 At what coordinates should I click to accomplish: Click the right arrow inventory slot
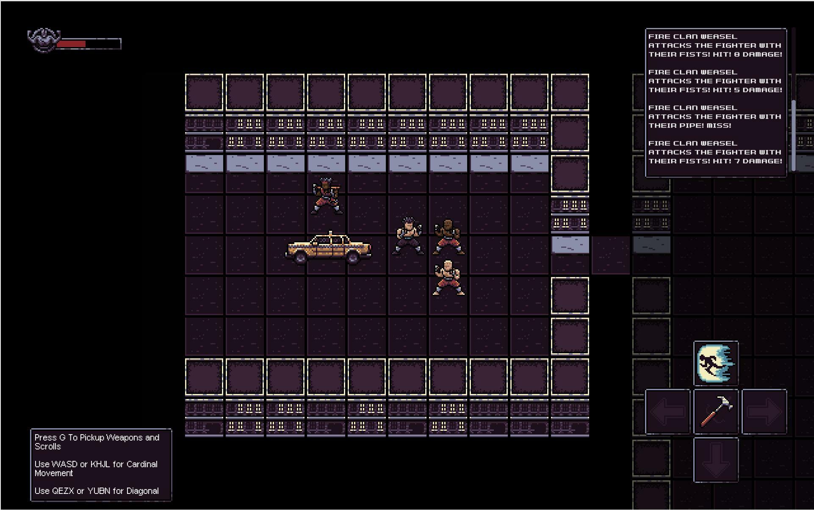(x=764, y=411)
